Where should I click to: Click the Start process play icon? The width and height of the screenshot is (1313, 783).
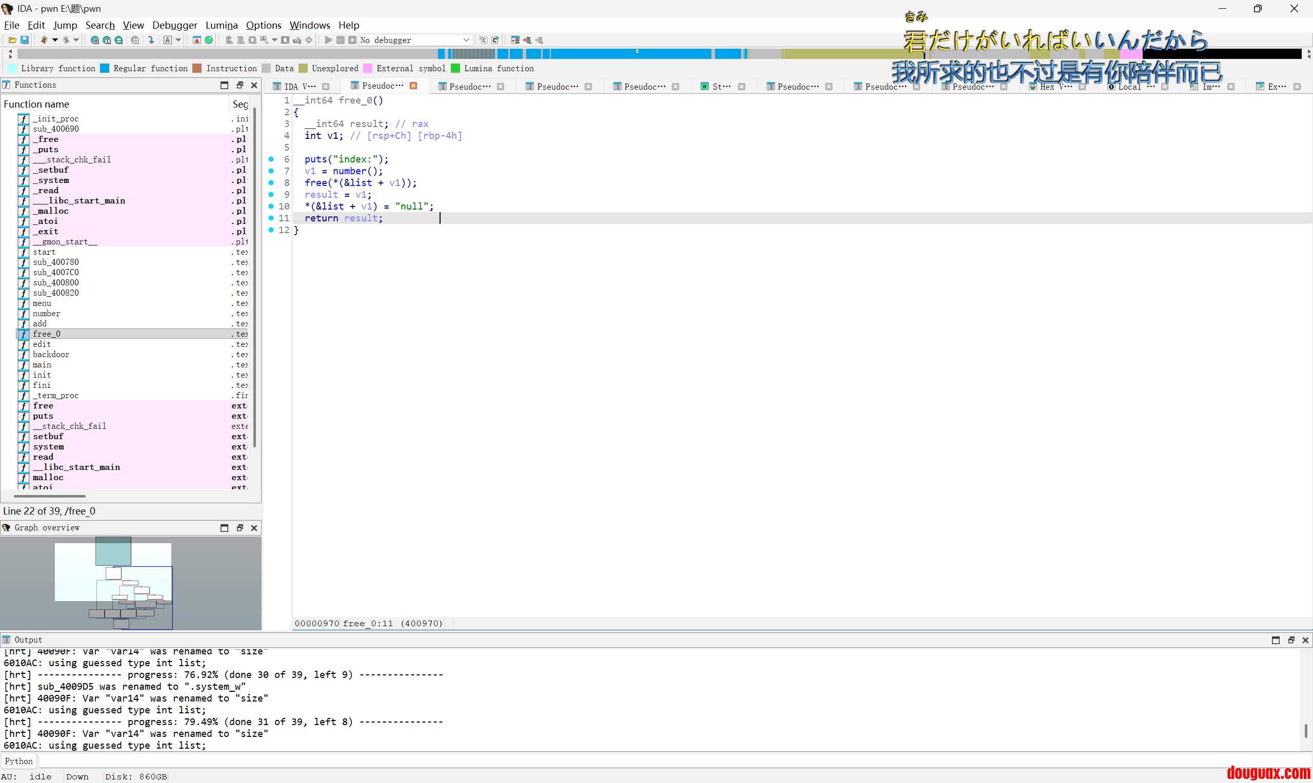tap(328, 40)
